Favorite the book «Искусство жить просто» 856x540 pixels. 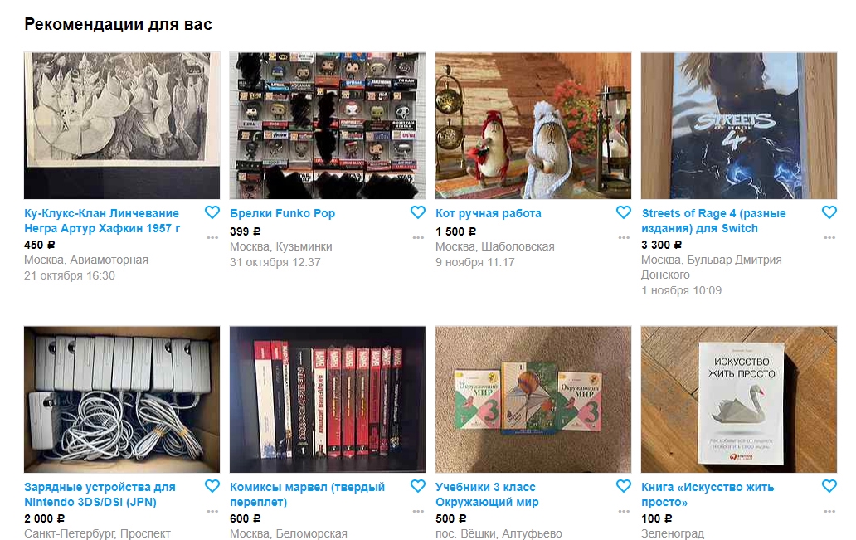tap(829, 486)
